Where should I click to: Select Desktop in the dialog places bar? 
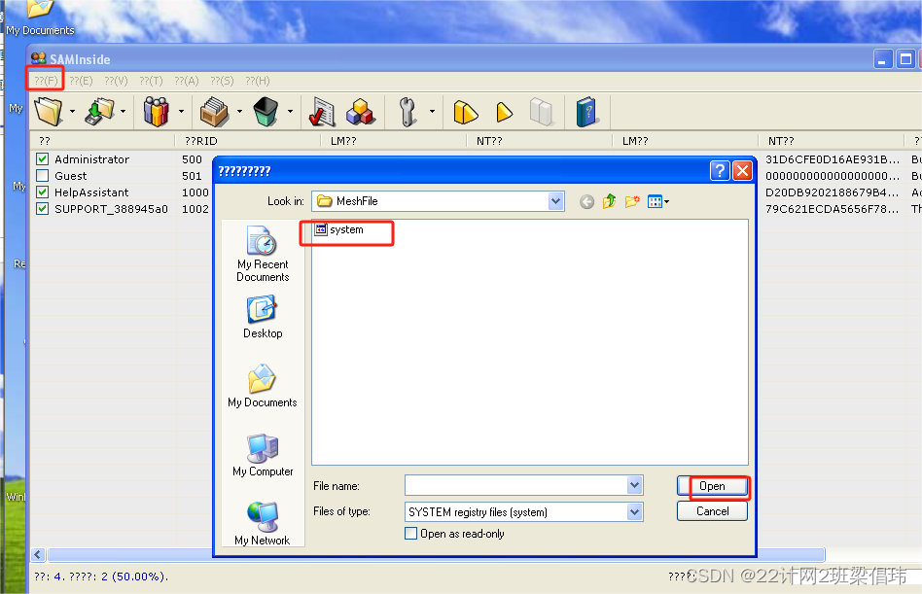pyautogui.click(x=263, y=317)
